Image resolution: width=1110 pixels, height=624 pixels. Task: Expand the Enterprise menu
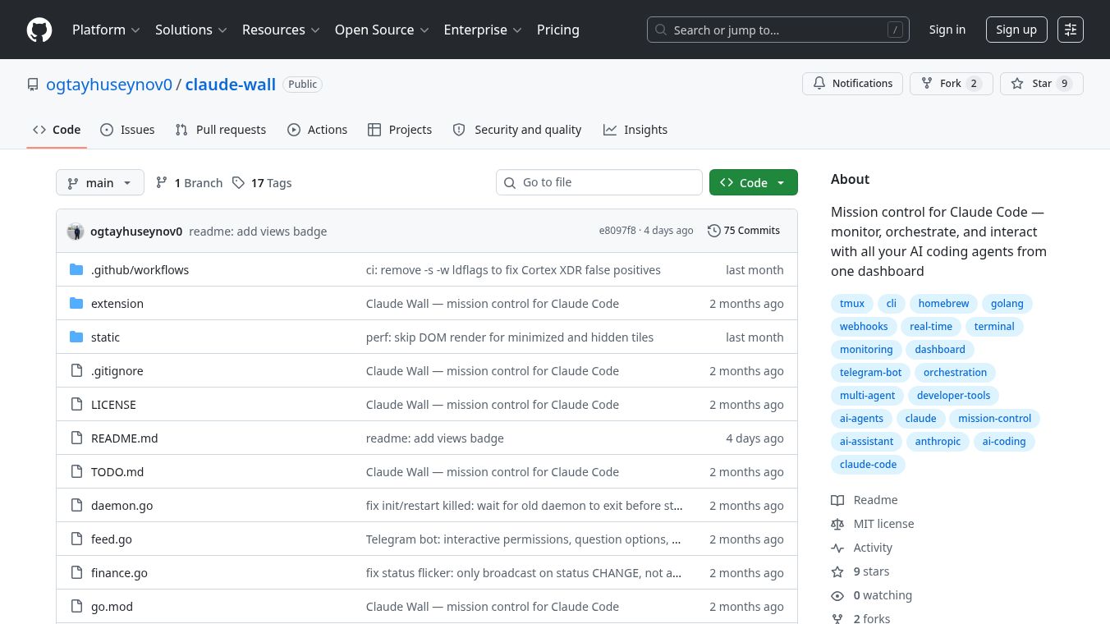point(483,30)
